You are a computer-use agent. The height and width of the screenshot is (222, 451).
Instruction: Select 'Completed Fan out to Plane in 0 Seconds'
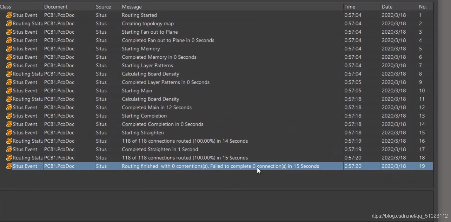pyautogui.click(x=168, y=40)
